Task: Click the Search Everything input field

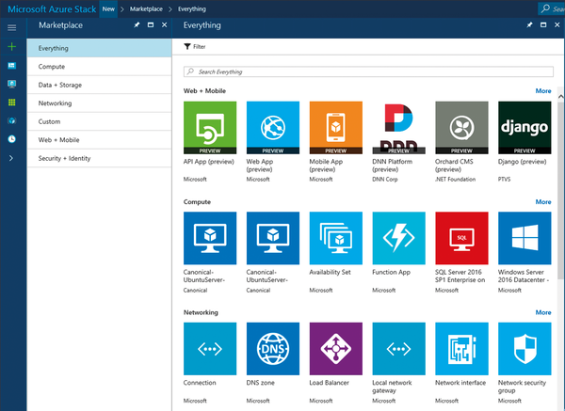Action: (x=368, y=71)
